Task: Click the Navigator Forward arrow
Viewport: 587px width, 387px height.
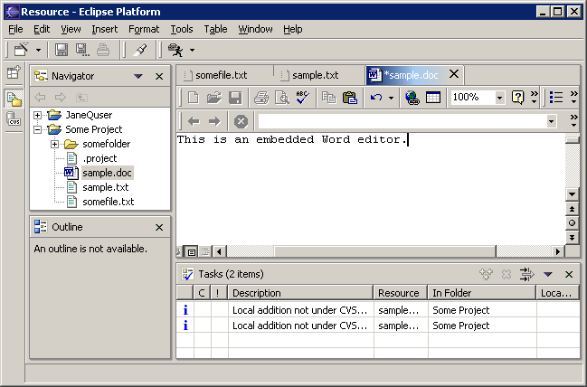Action: [61, 98]
